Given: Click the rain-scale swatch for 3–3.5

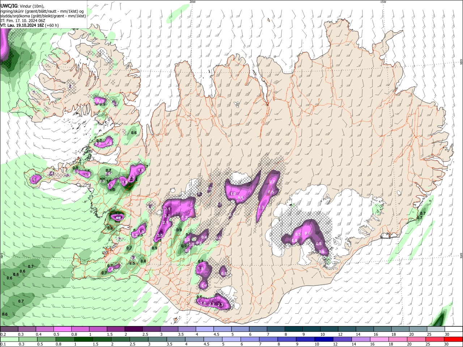Looking at the screenshot, I should [x=157, y=339].
